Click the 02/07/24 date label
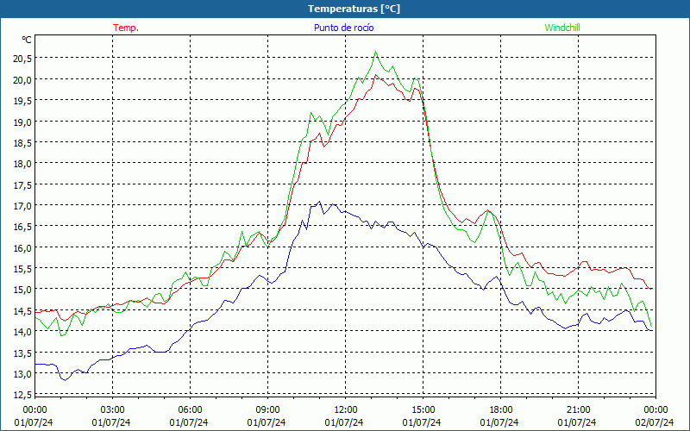 coord(655,422)
